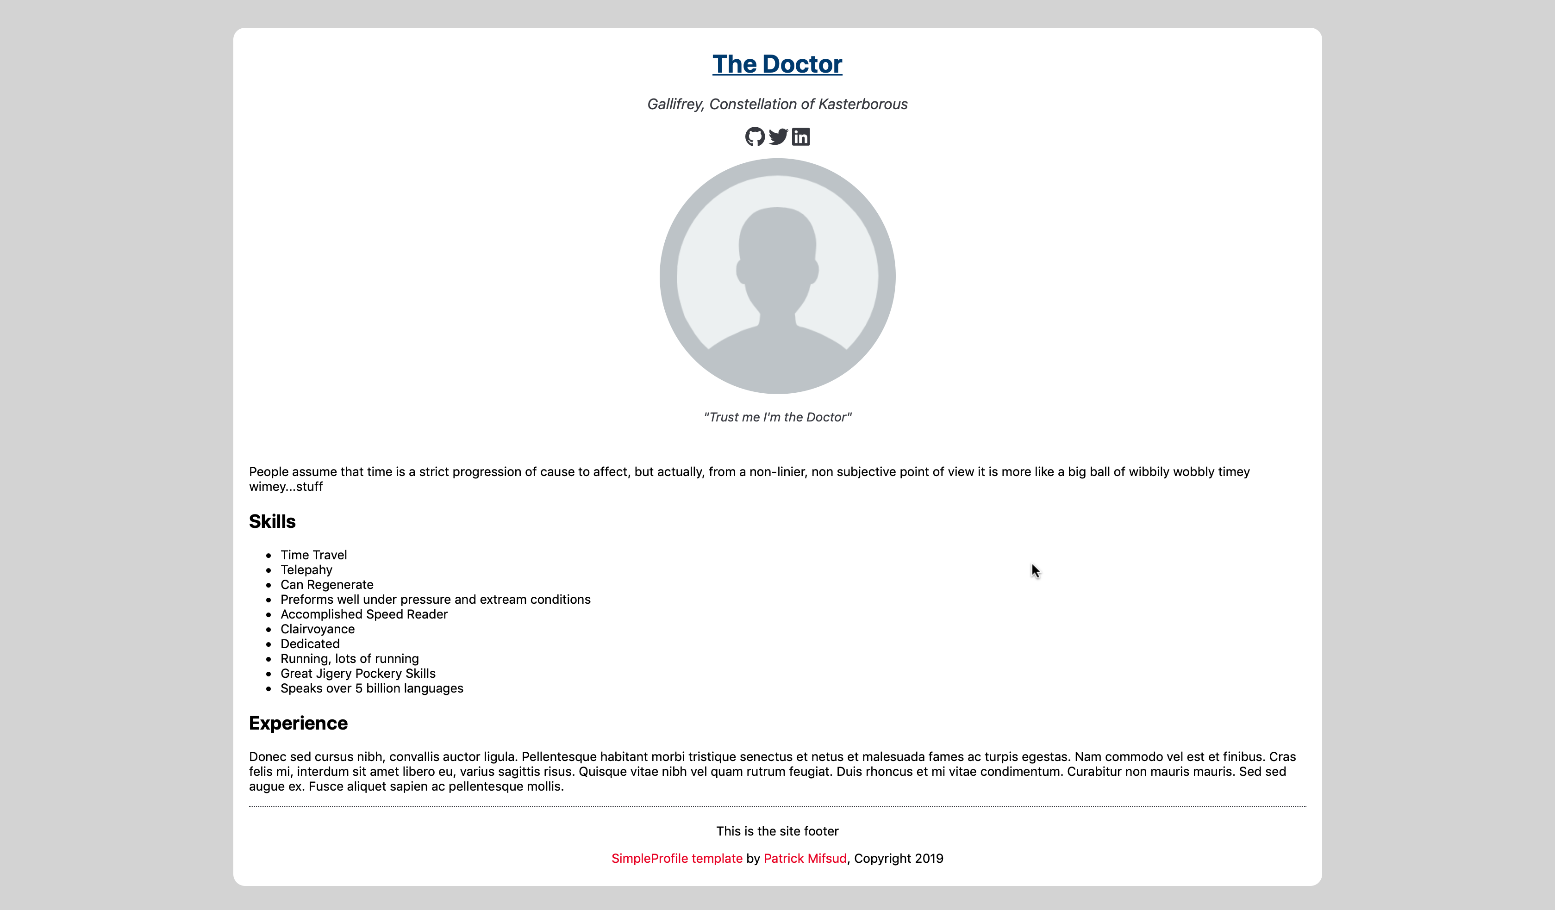Screen dimensions: 1555x910
Task: Open the Twitter bird icon
Action: tap(778, 136)
